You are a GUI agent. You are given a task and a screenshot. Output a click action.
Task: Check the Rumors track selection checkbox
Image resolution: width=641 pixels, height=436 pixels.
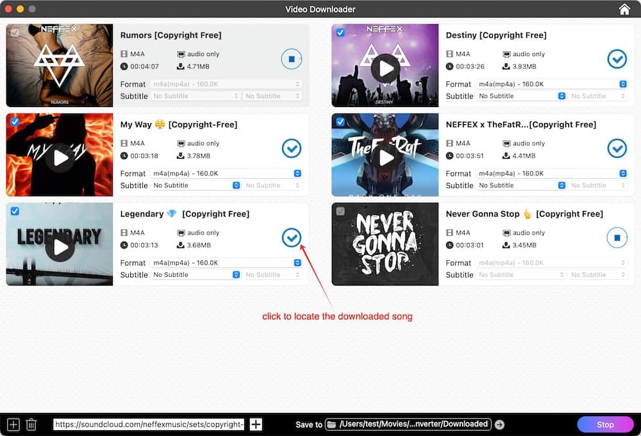[14, 32]
